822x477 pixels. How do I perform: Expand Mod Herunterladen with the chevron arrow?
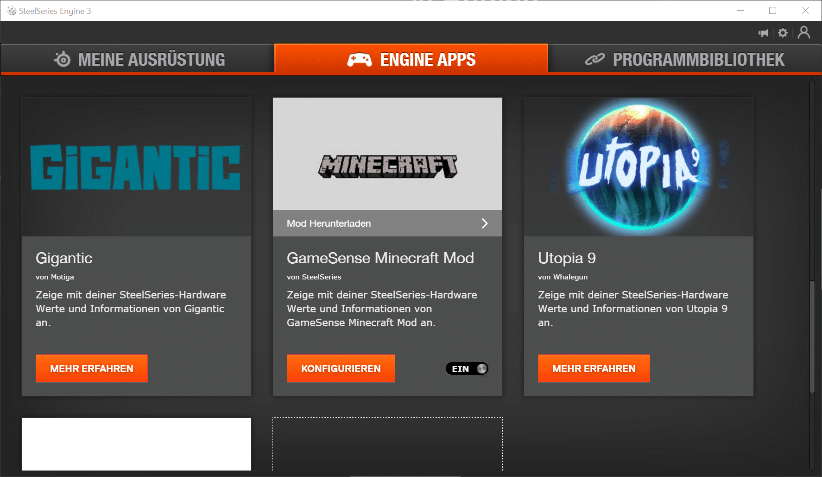click(484, 223)
